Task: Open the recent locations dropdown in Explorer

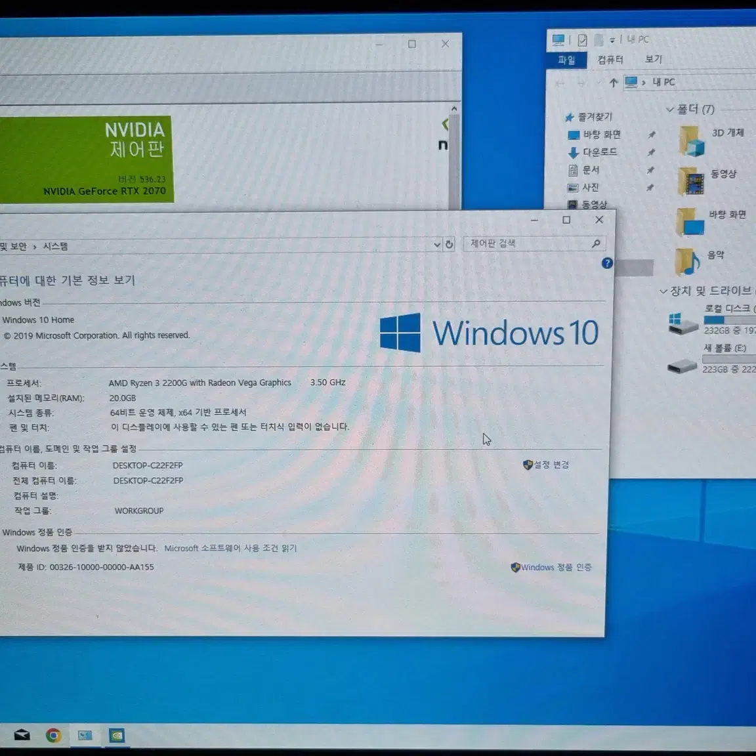Action: 598,83
